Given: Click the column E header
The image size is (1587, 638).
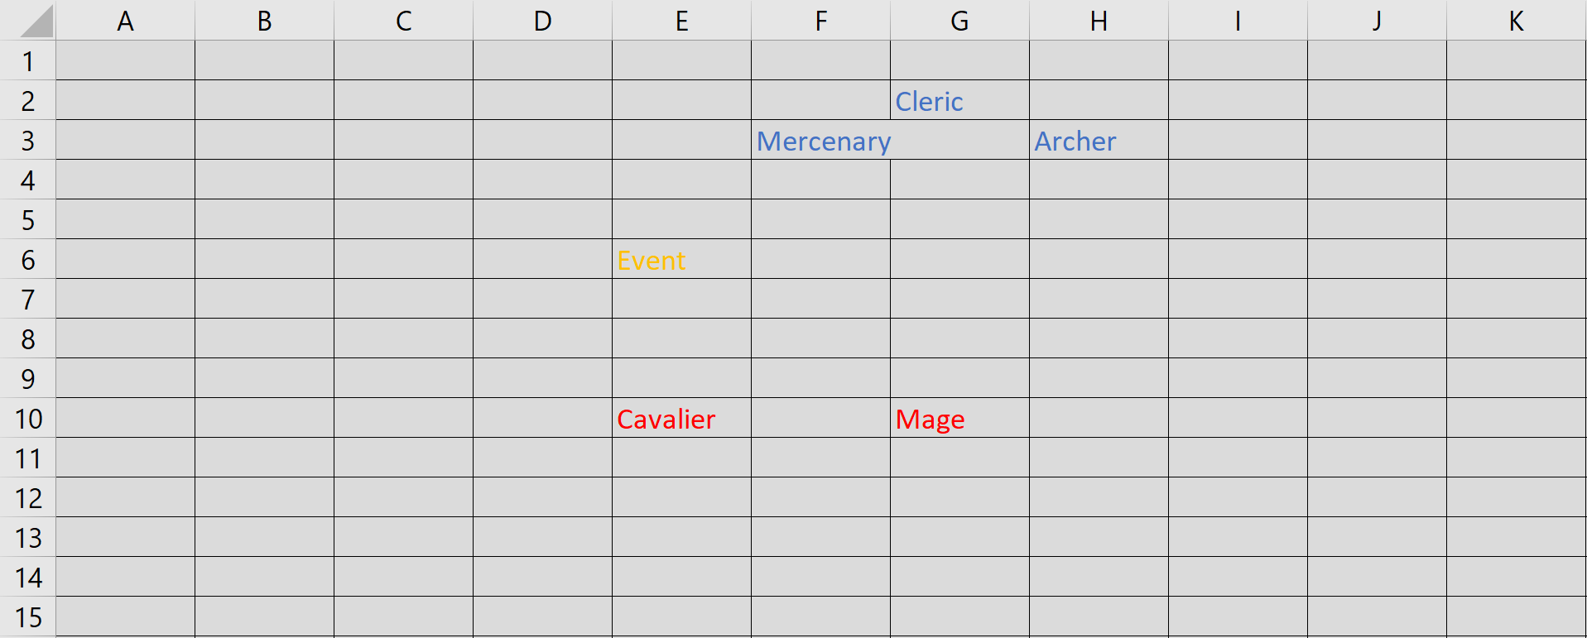Looking at the screenshot, I should (681, 21).
